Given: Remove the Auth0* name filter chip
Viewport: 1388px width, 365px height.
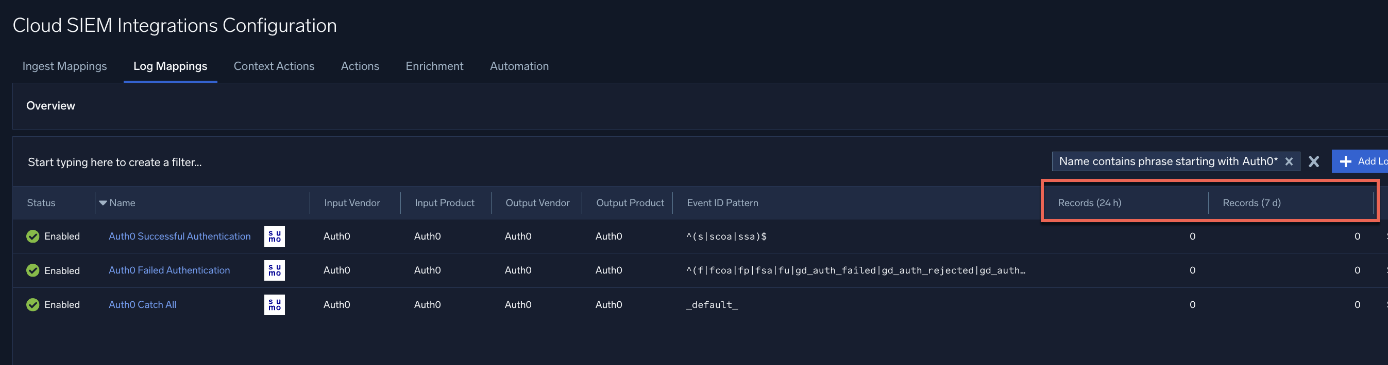Looking at the screenshot, I should tap(1289, 162).
